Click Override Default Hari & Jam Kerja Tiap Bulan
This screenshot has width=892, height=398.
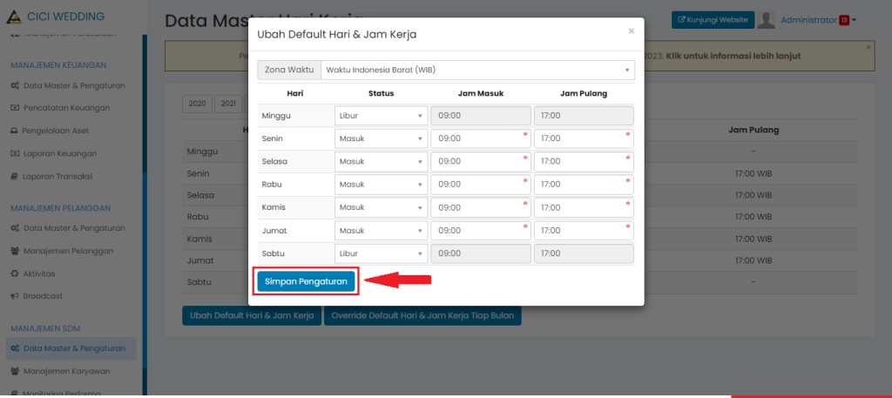(422, 315)
